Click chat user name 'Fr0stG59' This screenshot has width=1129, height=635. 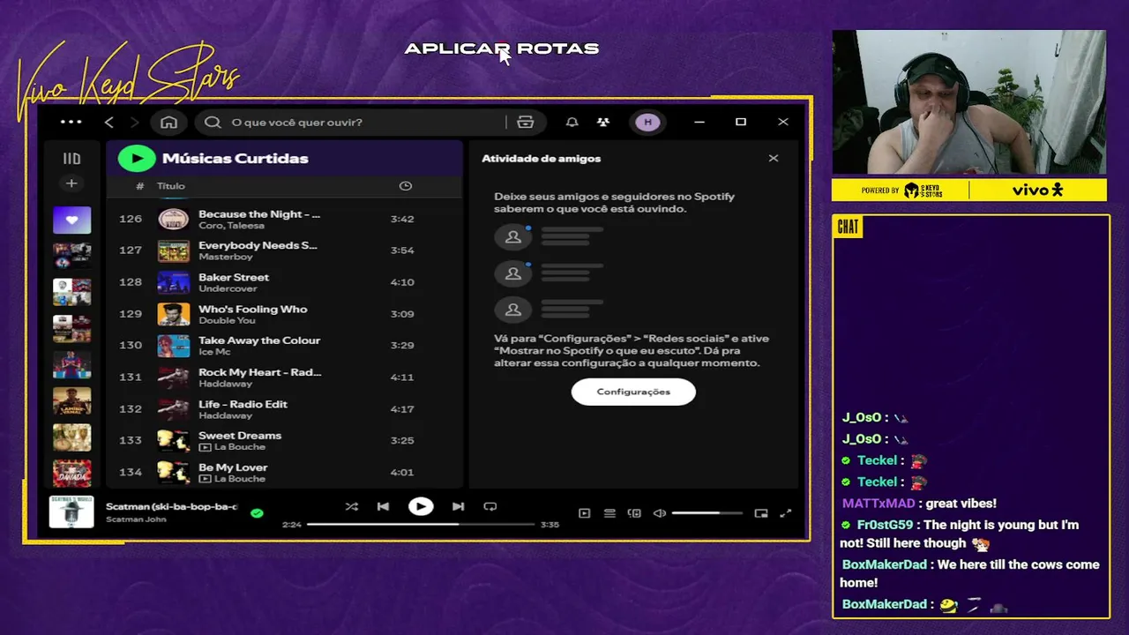[x=885, y=525]
